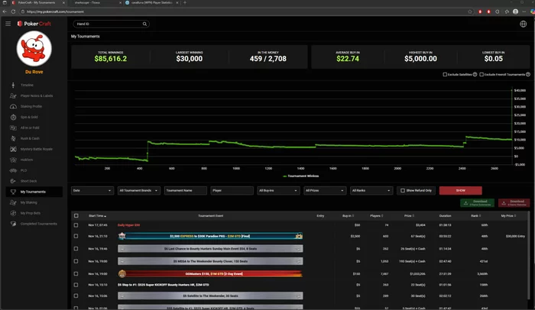
Task: Switch to the sharkscope browser tab
Action: [x=96, y=3]
